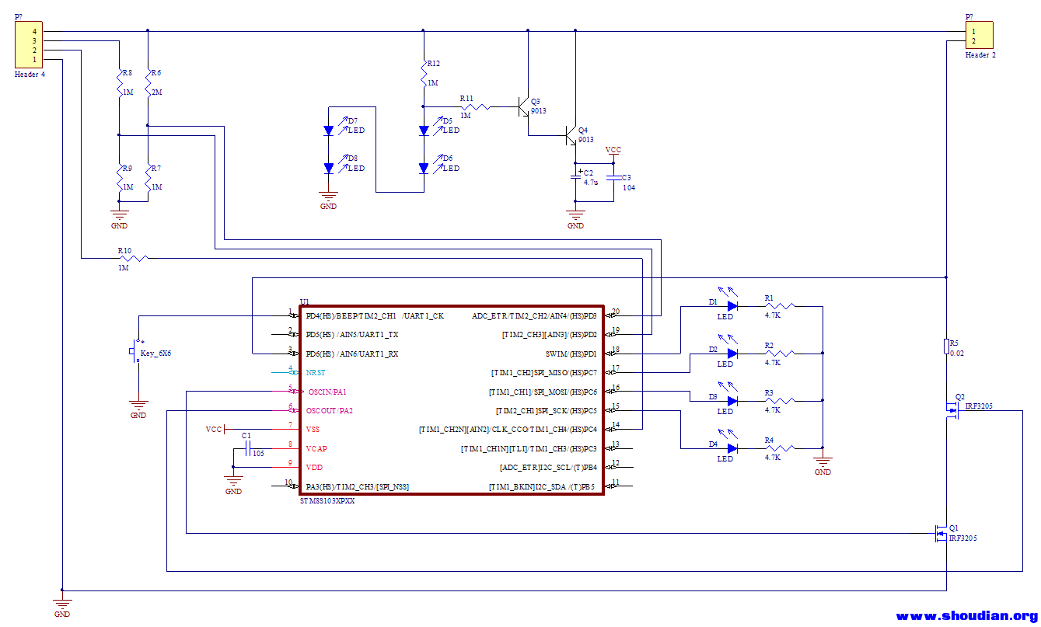Click SWIM/(HS)PD1 pin label
This screenshot has height=627, width=1041.
click(571, 354)
